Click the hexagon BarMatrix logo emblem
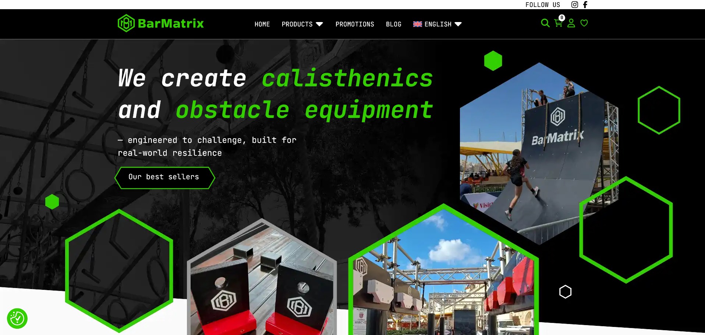705x335 pixels. pos(126,24)
